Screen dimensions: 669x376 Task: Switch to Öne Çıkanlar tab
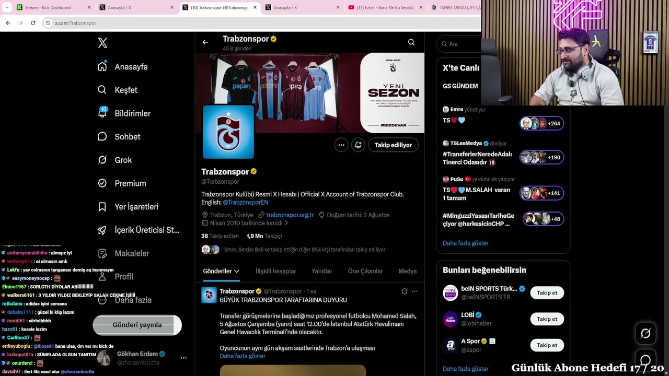click(x=365, y=272)
